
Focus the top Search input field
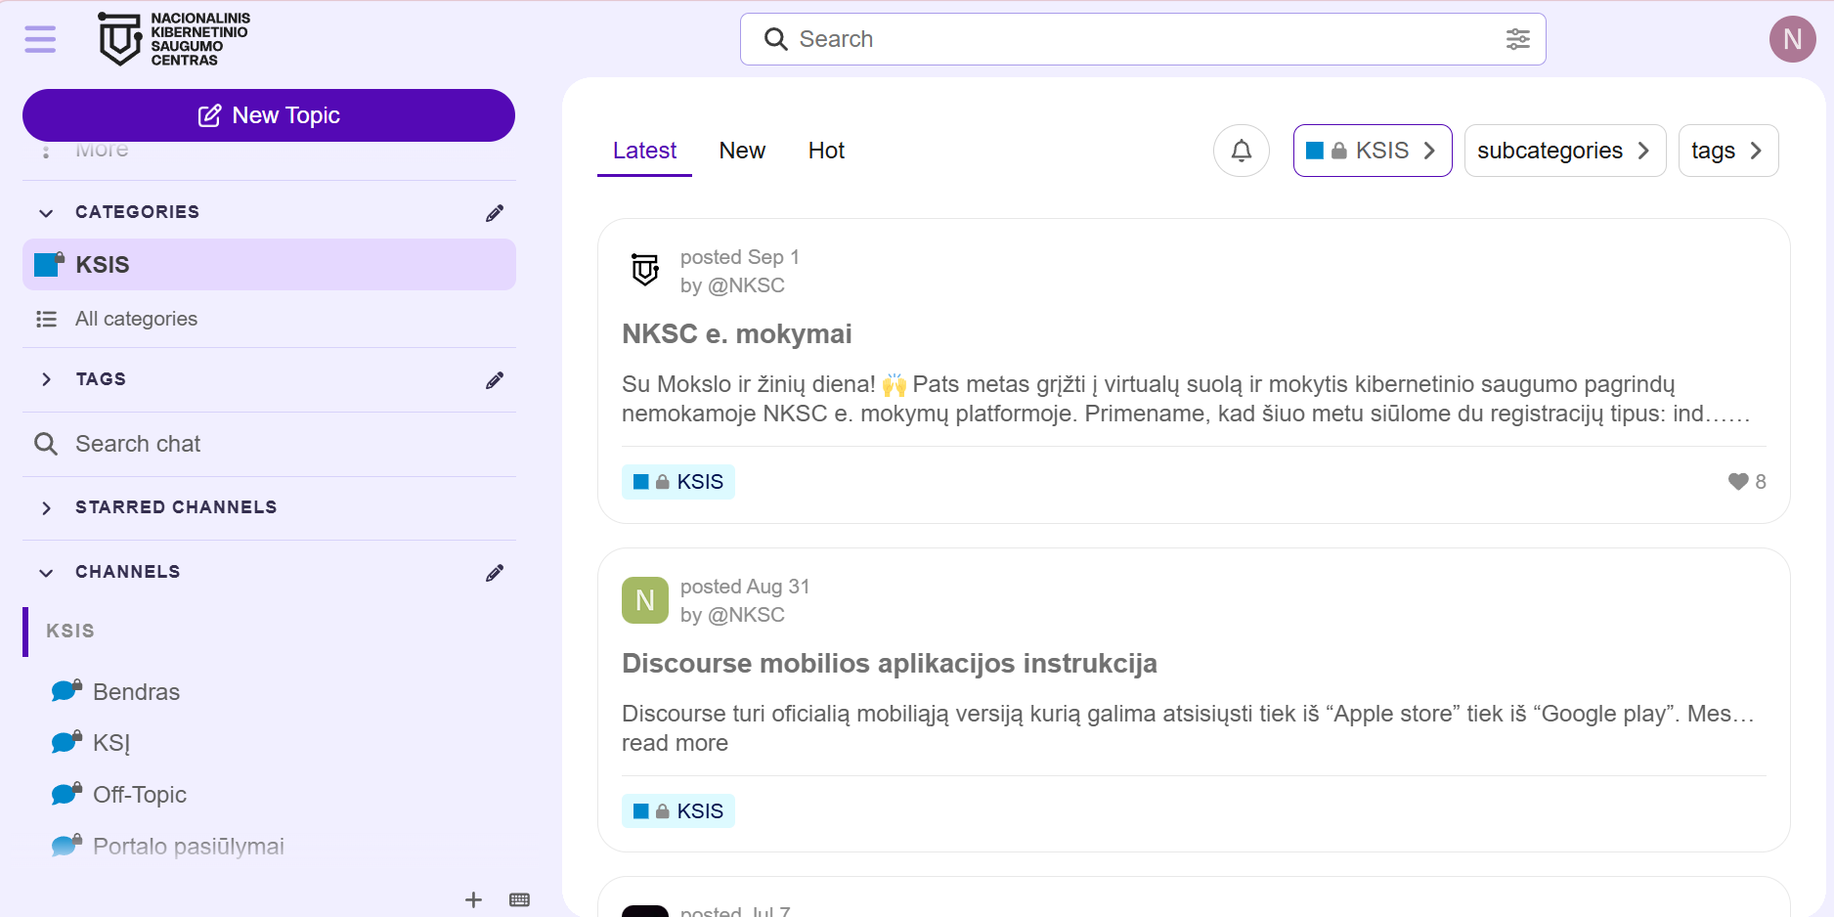[1143, 39]
